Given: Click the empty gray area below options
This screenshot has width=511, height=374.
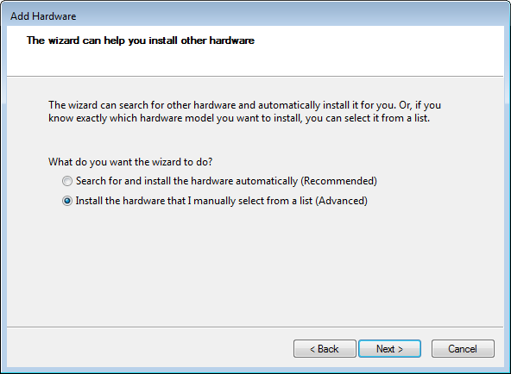Looking at the screenshot, I should coord(255,266).
